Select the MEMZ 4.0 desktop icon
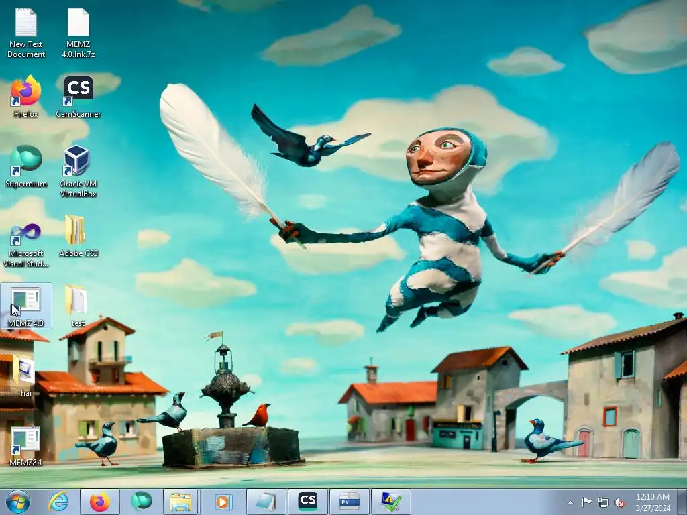Image resolution: width=687 pixels, height=515 pixels. 26,306
